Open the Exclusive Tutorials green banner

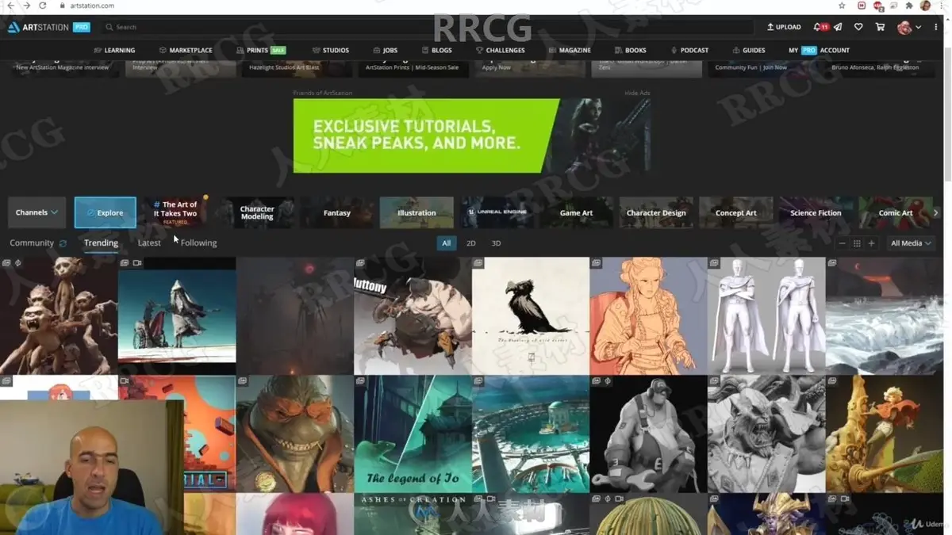[472, 136]
